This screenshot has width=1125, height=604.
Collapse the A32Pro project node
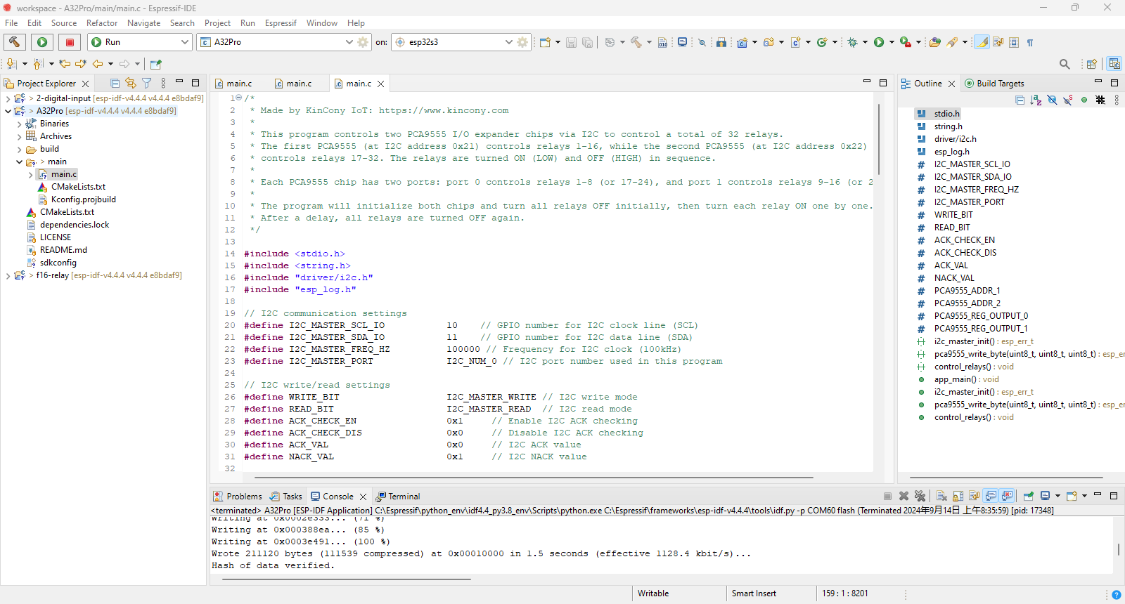point(8,111)
